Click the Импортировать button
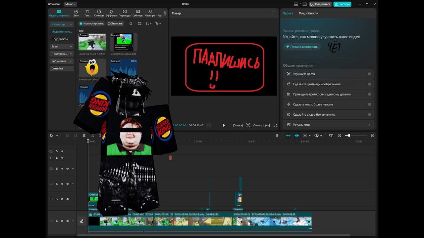424x238 pixels. pos(91,23)
